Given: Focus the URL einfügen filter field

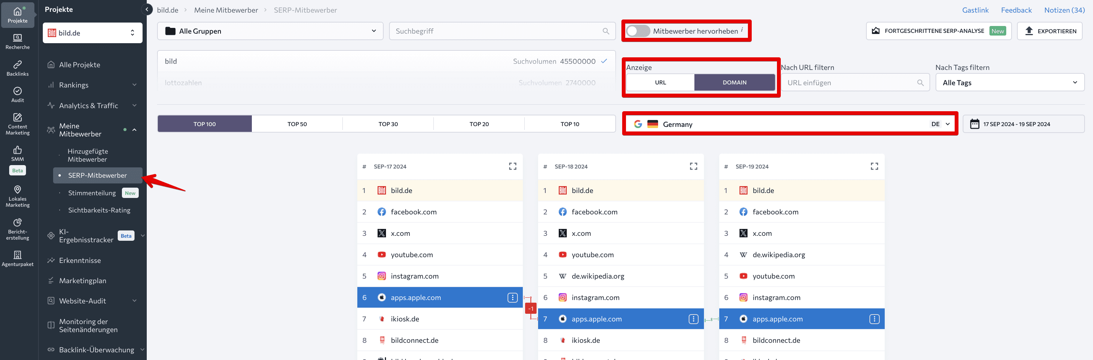Looking at the screenshot, I should pyautogui.click(x=855, y=83).
